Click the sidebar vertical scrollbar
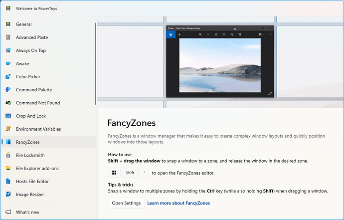344x220 pixels. click(96, 65)
